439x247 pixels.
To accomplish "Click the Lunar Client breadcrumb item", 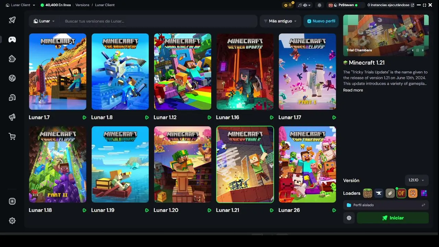I will (105, 5).
